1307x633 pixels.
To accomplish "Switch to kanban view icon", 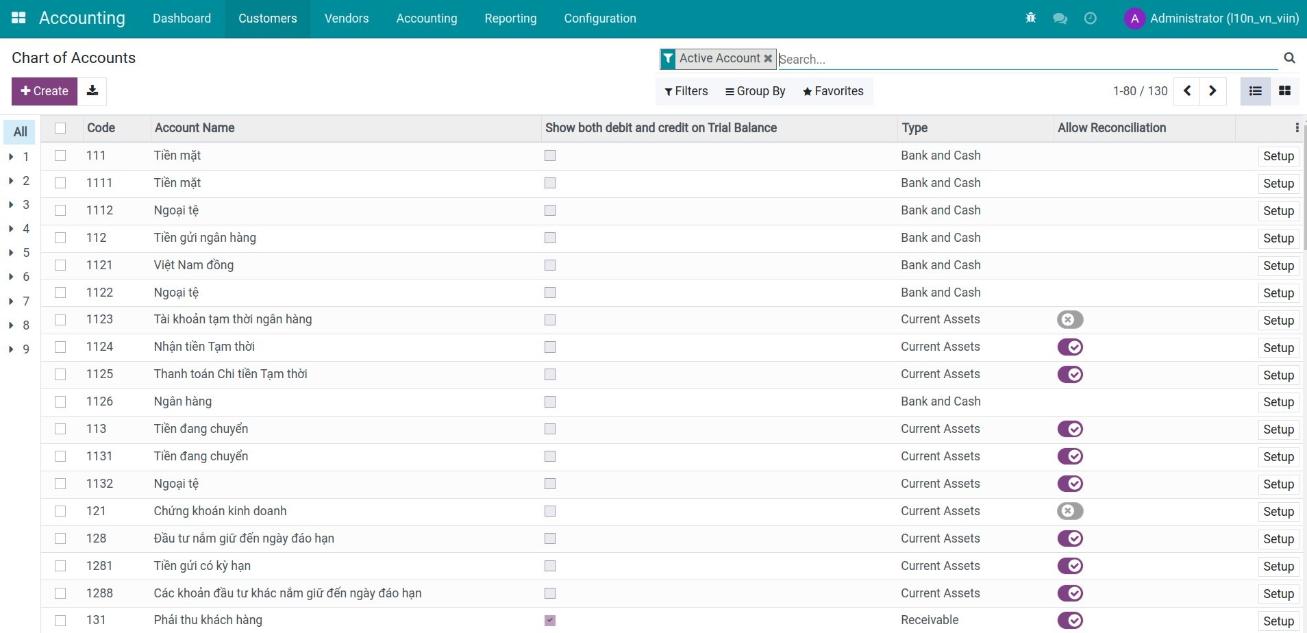I will point(1284,91).
